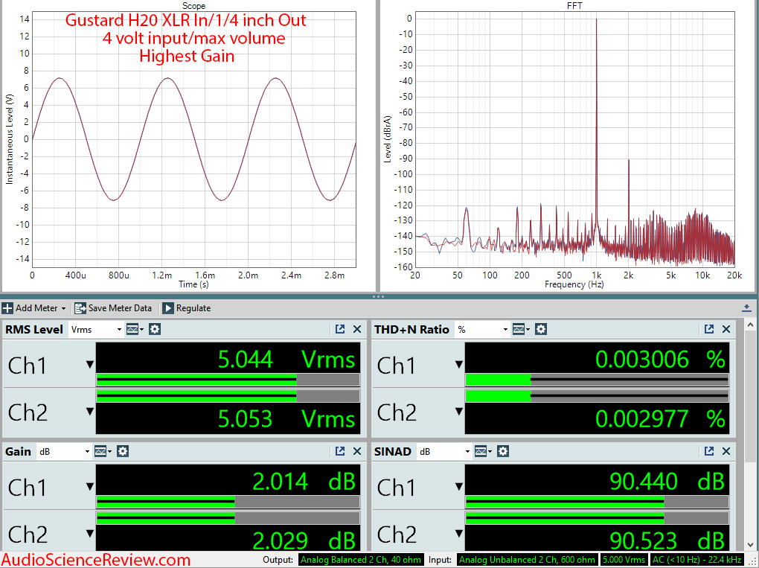Click the Time (s) axis label
The width and height of the screenshot is (759, 568).
click(x=193, y=284)
